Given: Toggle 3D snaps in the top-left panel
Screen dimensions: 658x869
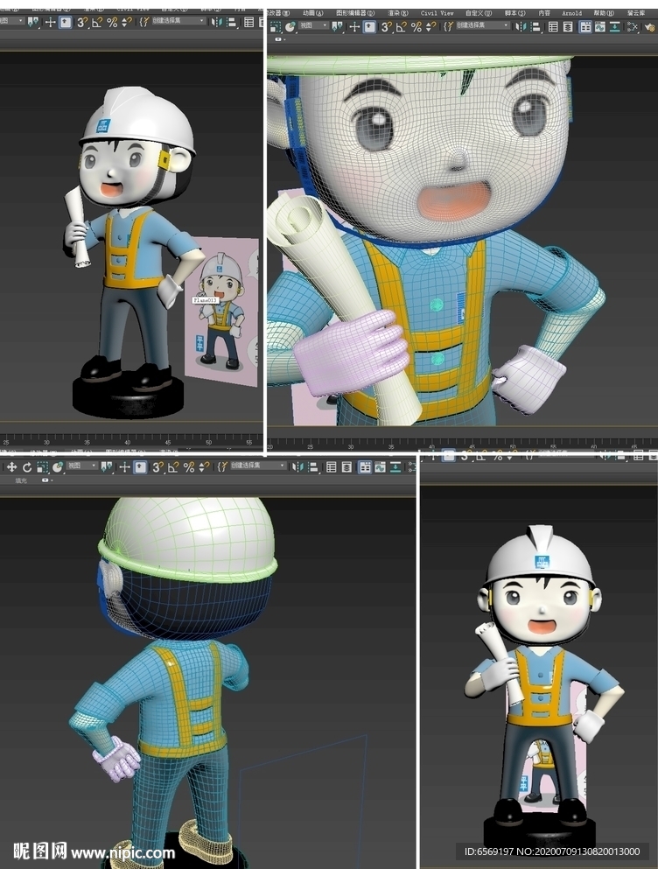Looking at the screenshot, I should click(82, 22).
